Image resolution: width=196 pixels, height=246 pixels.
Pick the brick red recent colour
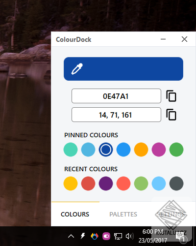tap(88, 184)
